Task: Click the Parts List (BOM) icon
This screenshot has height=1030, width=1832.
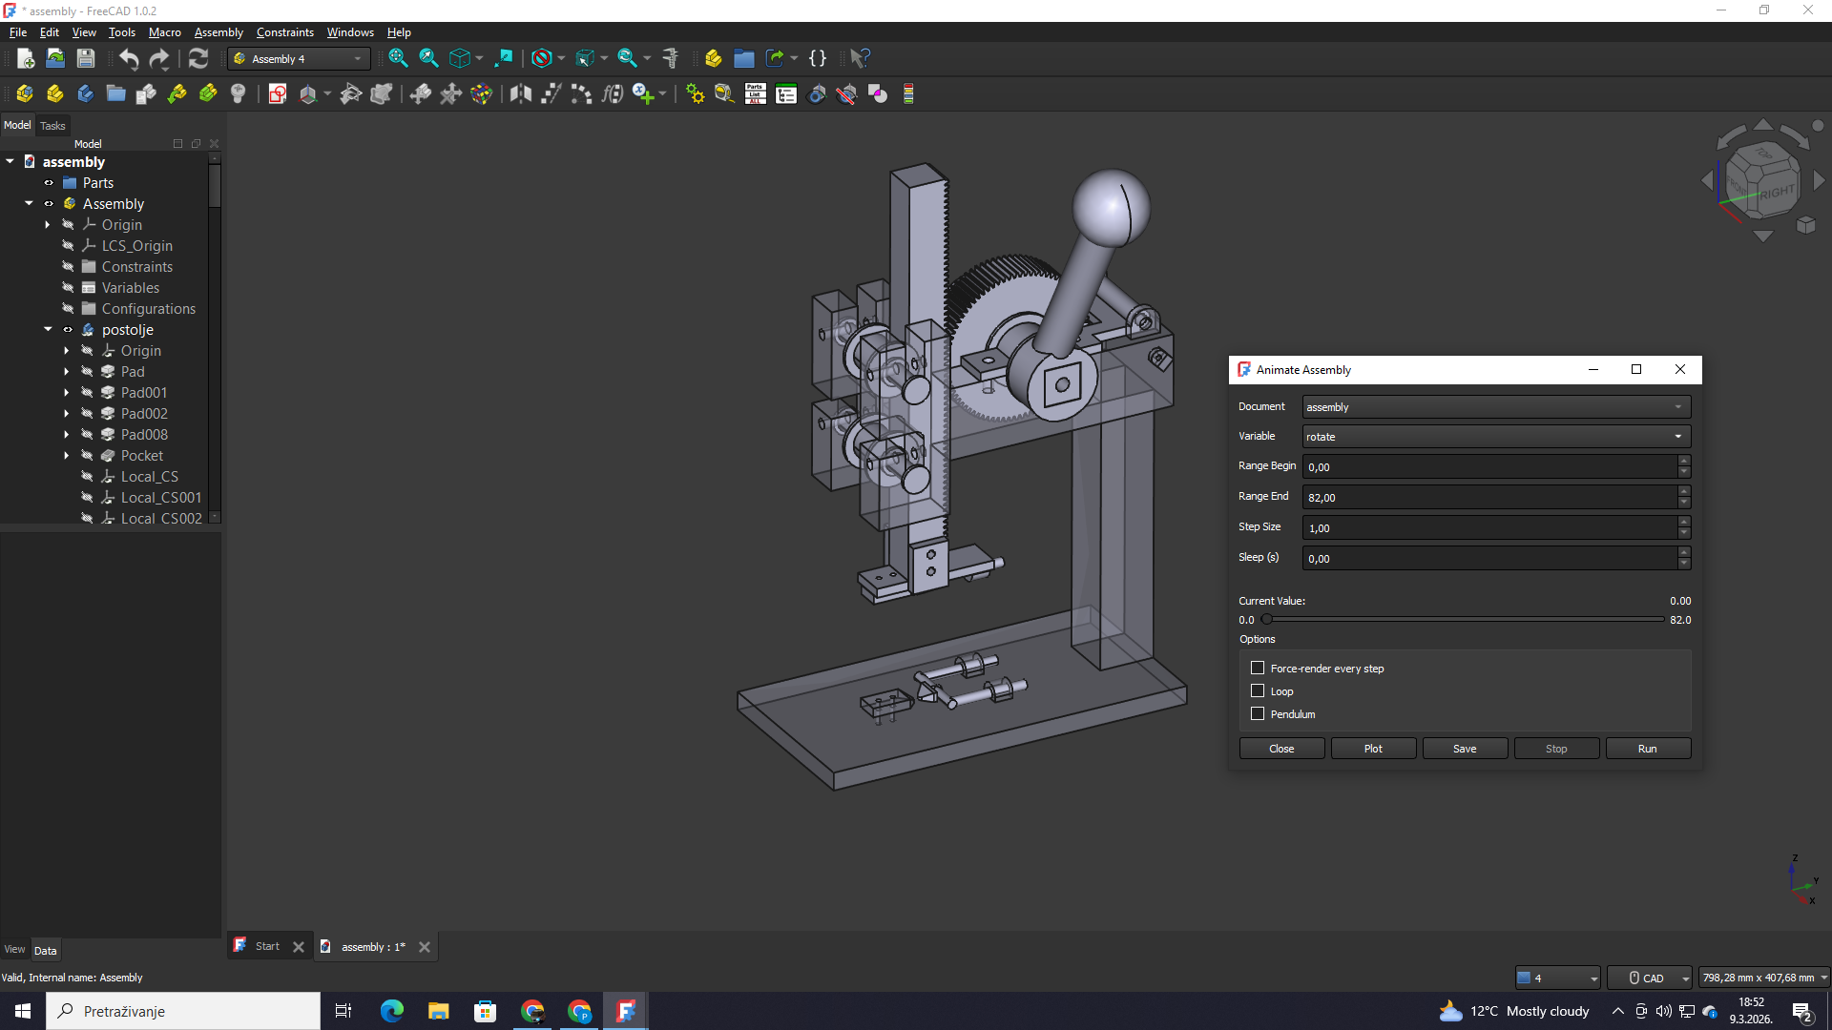Action: (755, 93)
